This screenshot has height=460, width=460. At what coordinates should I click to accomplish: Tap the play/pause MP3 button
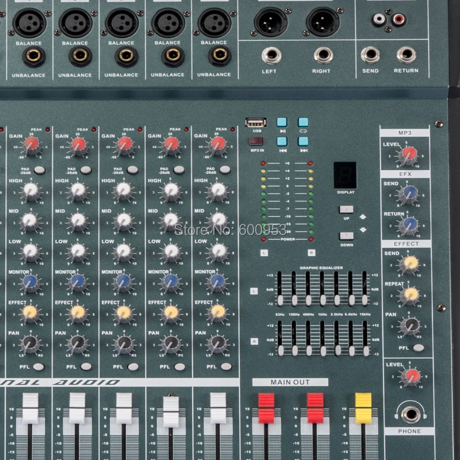(282, 122)
